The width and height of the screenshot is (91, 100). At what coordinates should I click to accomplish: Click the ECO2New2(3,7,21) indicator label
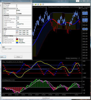click(8, 80)
